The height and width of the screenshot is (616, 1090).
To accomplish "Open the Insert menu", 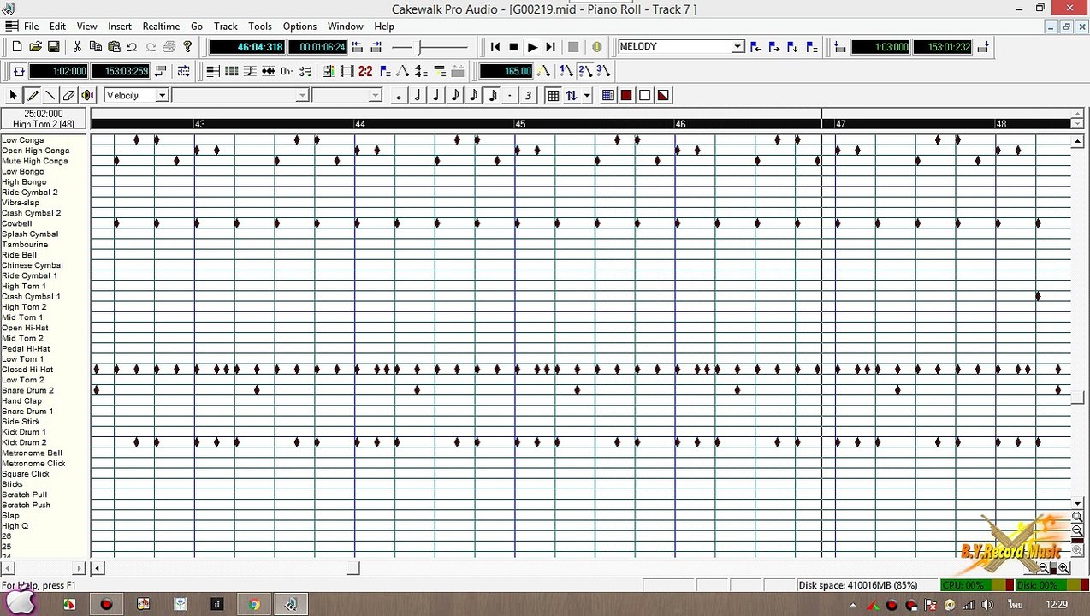I will (x=120, y=27).
